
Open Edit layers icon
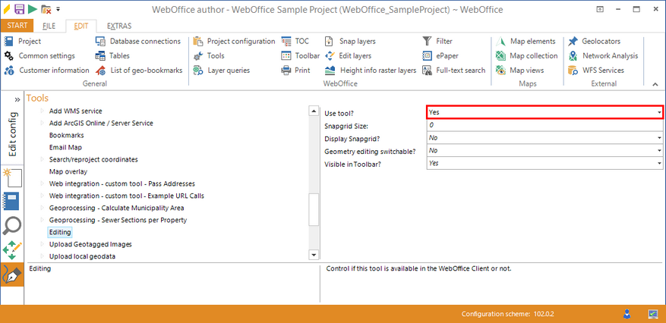(x=330, y=55)
